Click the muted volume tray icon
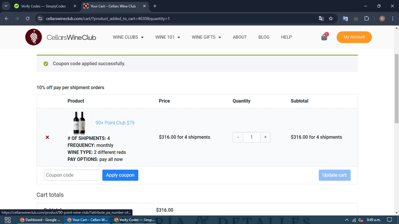 pos(361,220)
